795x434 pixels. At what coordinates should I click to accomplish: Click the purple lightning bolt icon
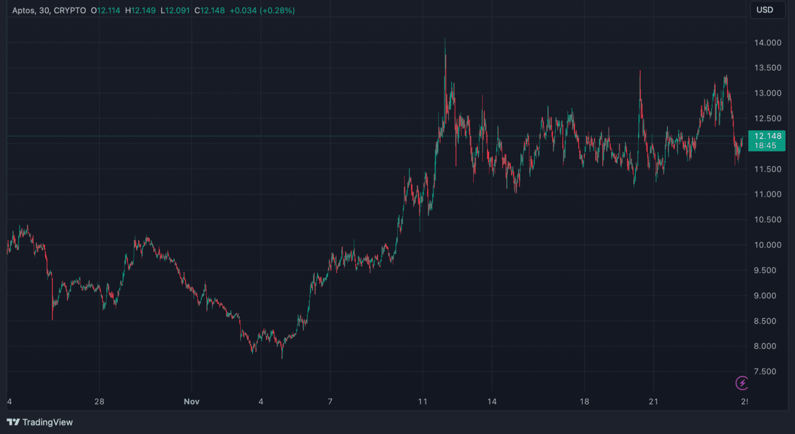click(x=741, y=383)
